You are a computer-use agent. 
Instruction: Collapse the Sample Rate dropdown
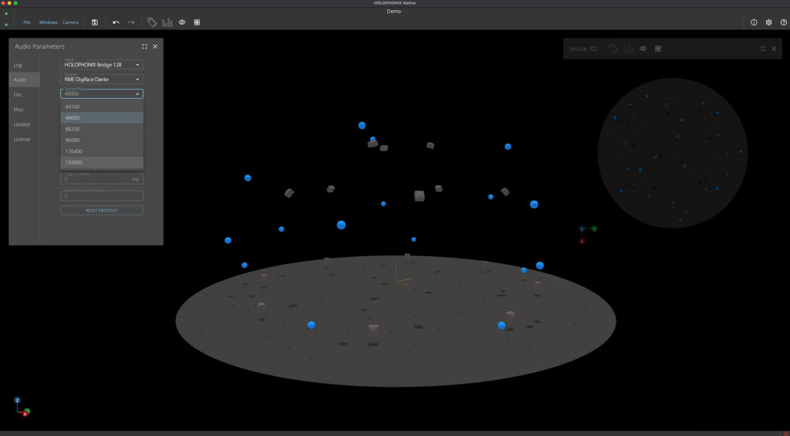point(102,93)
